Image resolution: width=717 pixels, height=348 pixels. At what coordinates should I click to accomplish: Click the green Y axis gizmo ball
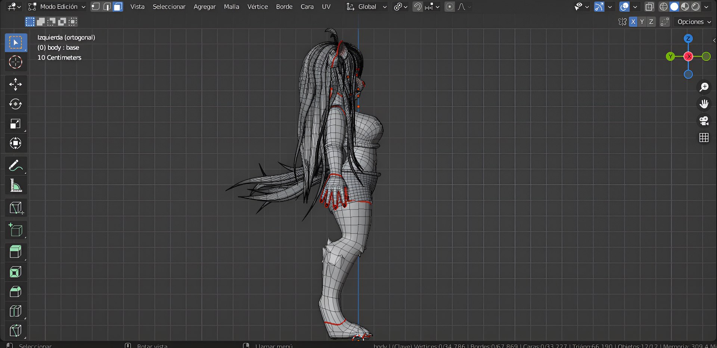pos(670,56)
